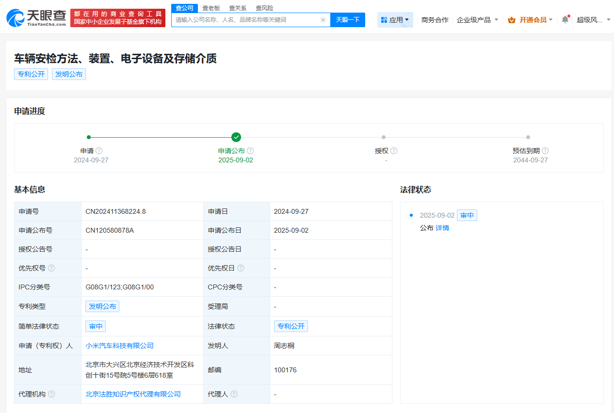Open help tooltip icon beside 优先权日
Image resolution: width=614 pixels, height=413 pixels.
pos(242,268)
